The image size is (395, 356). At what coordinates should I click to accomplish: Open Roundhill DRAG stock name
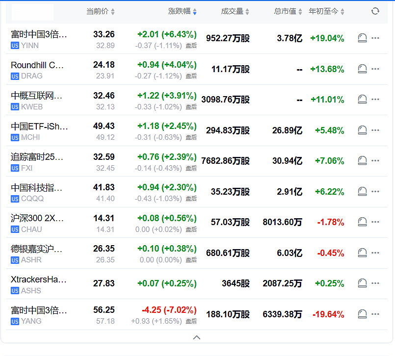[x=37, y=65]
